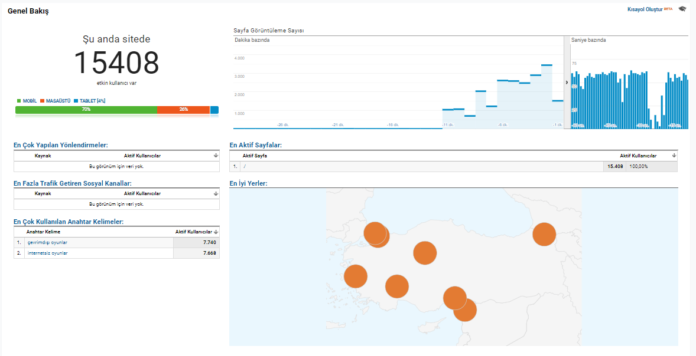The width and height of the screenshot is (696, 356).
Task: Open the çevrimdışı oyunlar keyword link
Action: pyautogui.click(x=47, y=242)
